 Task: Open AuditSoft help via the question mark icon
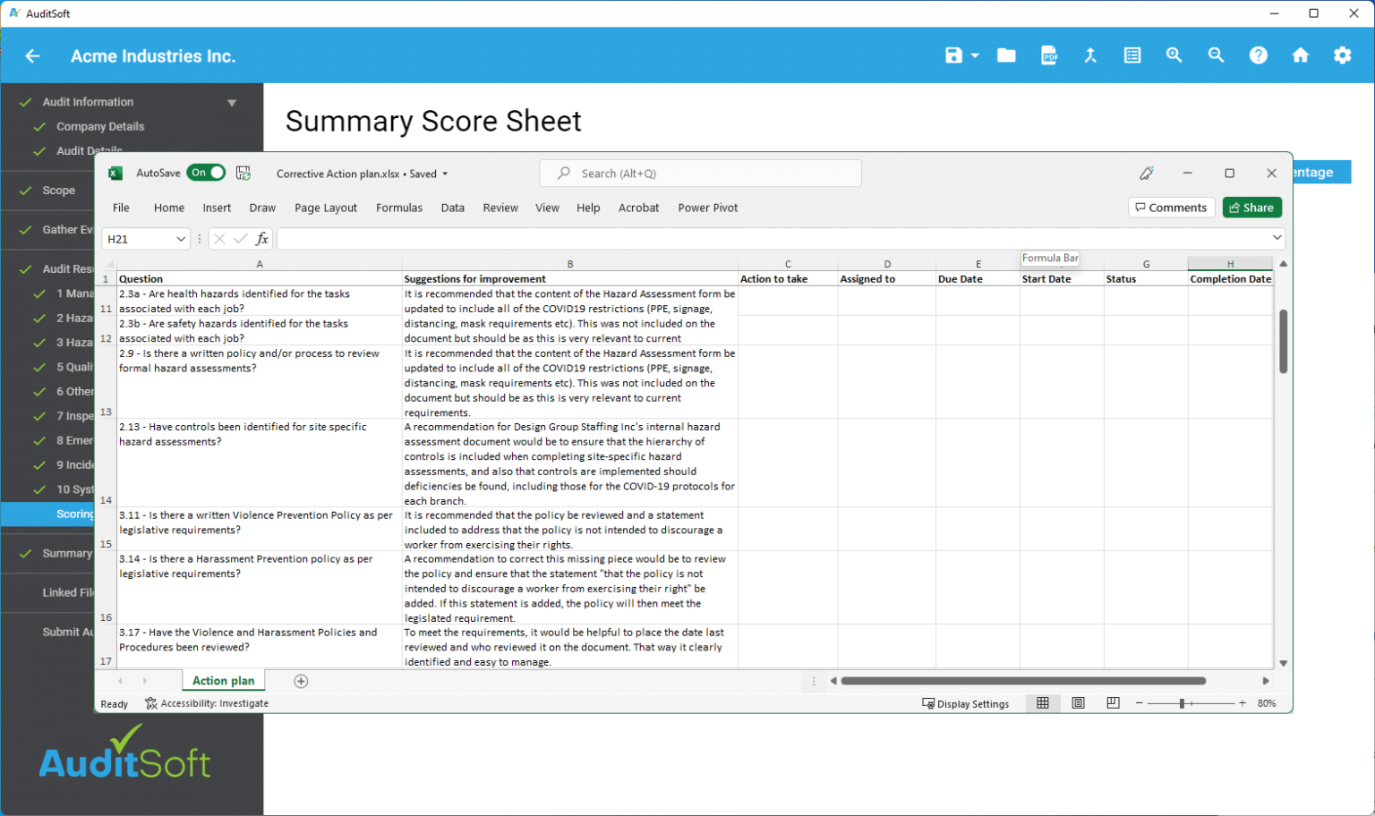[1259, 55]
